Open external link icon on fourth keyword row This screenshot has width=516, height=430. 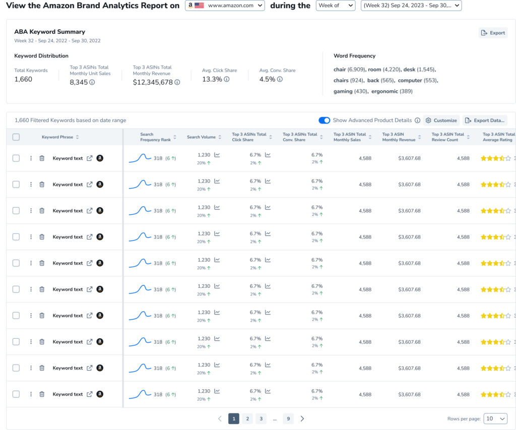pos(90,237)
